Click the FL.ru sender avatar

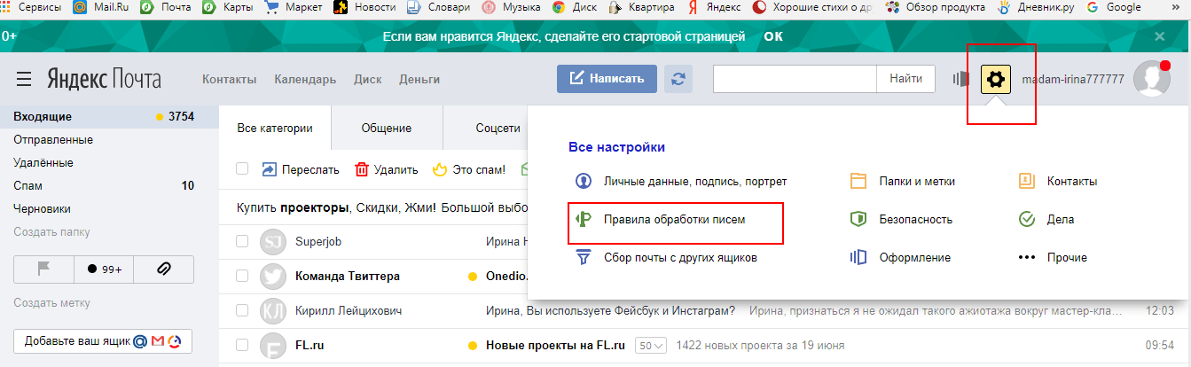273,345
